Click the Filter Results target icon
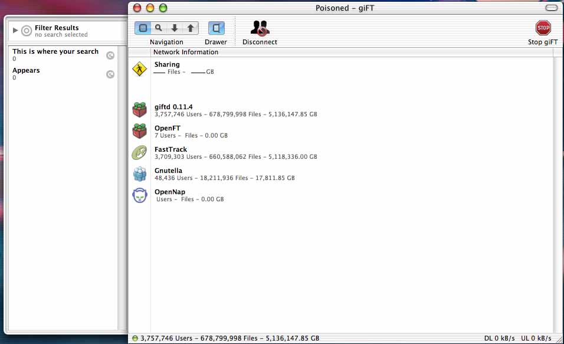 (27, 31)
